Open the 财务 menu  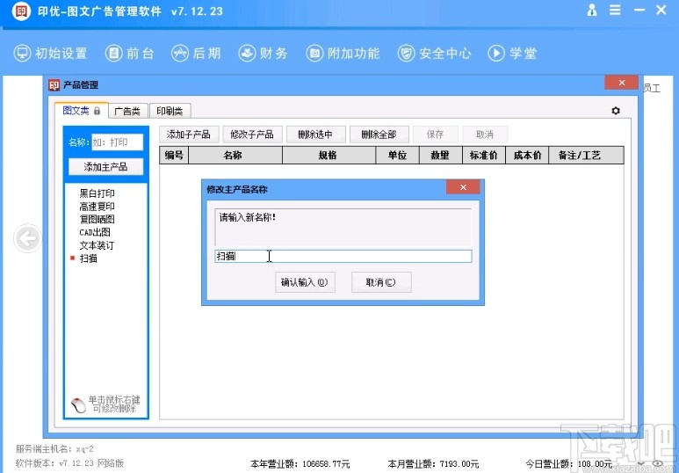click(x=263, y=54)
